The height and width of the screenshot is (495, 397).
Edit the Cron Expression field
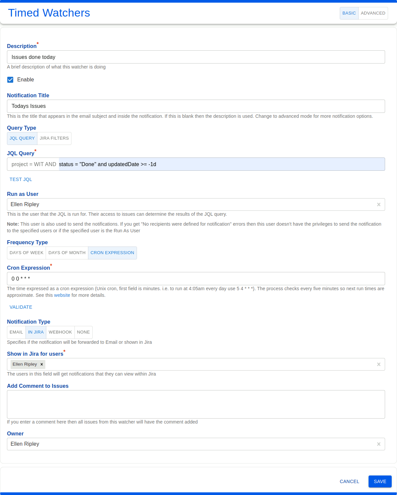click(x=196, y=279)
